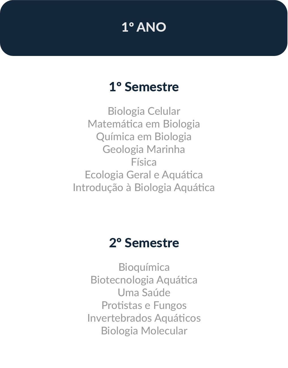
Task: Open Química em Biologia course
Action: tap(144, 137)
